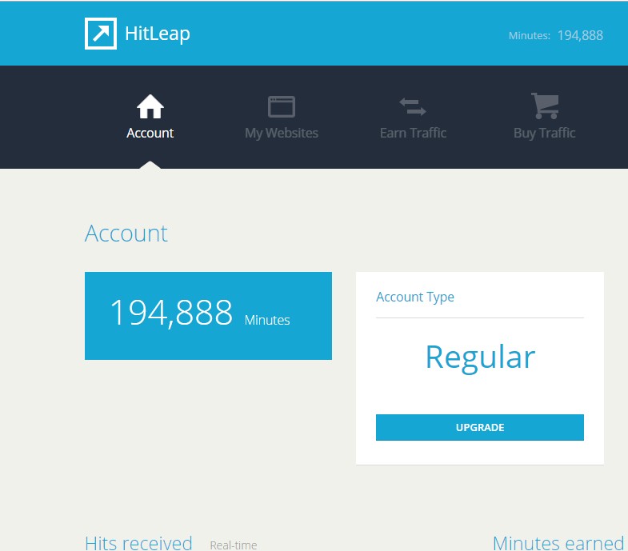Click the 194,888 Minutes blue tile
The height and width of the screenshot is (551, 628).
pyautogui.click(x=208, y=316)
